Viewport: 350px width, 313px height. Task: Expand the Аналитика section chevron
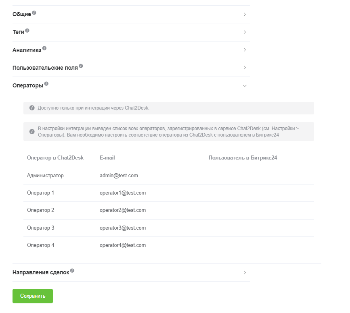tap(245, 50)
